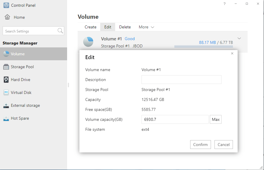The height and width of the screenshot is (170, 264).
Task: Click the Hot Spare icon
Action: coord(6,119)
